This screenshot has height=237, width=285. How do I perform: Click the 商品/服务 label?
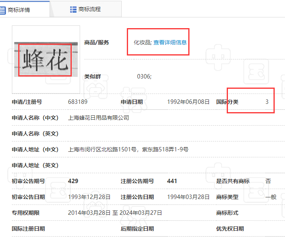coord(96,42)
